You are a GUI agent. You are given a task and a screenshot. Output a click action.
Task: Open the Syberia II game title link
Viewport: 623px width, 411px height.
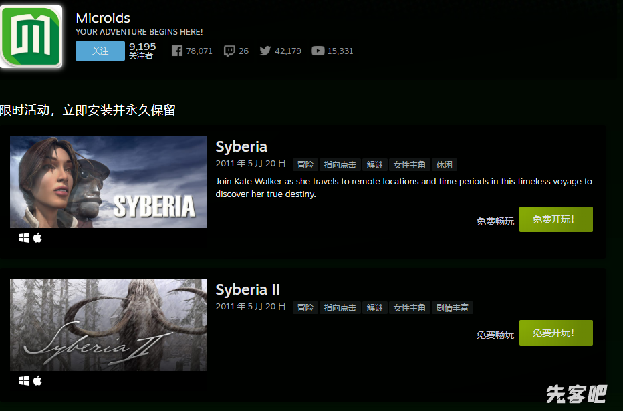click(x=247, y=289)
